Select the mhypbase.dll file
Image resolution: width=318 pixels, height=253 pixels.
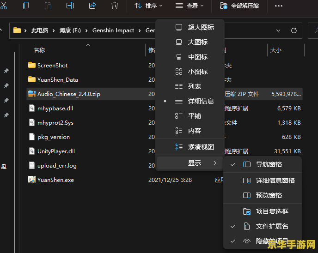(55, 108)
